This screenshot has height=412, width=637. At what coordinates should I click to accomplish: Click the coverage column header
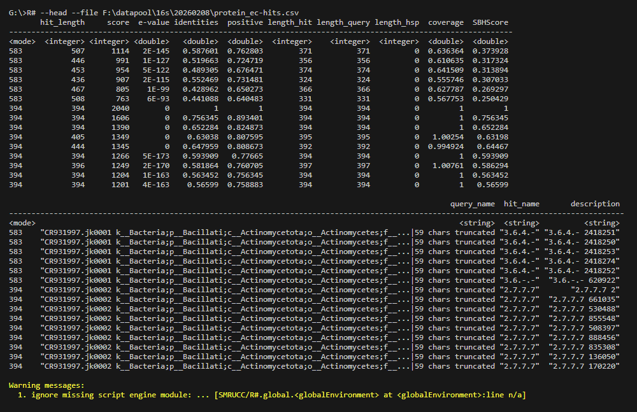[x=445, y=22]
